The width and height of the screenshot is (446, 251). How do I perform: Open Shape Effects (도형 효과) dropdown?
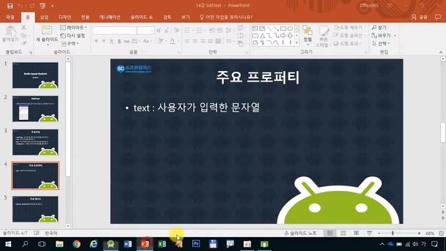[348, 43]
